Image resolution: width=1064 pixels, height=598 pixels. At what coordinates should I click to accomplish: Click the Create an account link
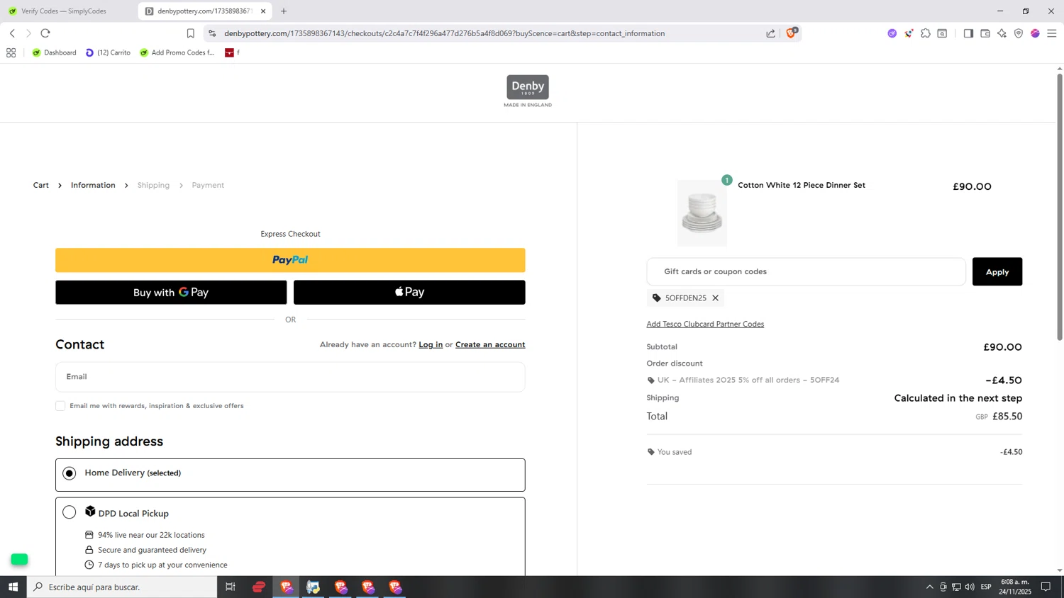click(x=490, y=344)
